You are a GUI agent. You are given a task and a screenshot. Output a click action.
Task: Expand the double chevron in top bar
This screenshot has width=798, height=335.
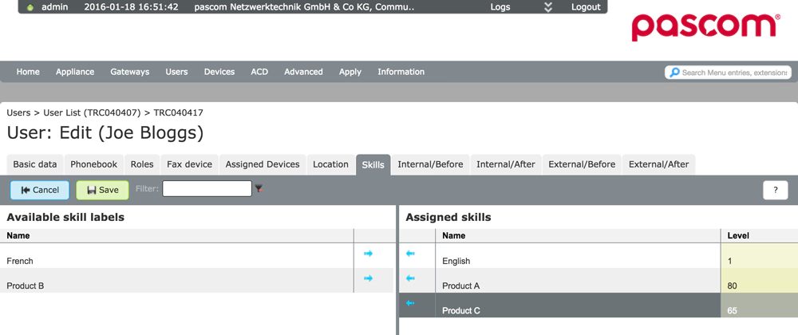point(548,7)
